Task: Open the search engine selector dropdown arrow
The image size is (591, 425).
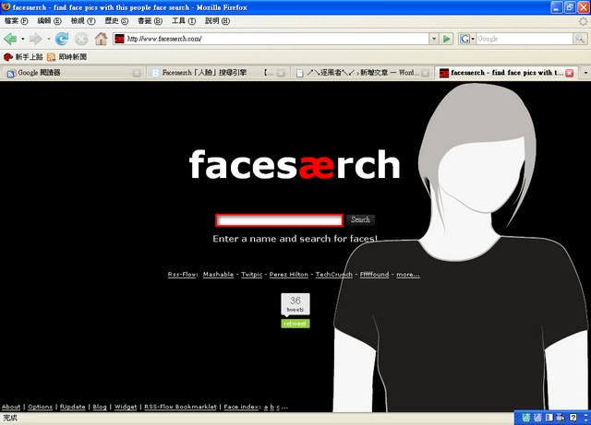Action: click(473, 39)
